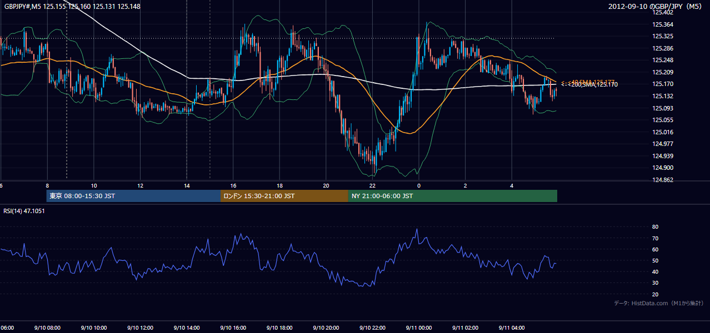Click hour 18 on the price chart axis

click(x=279, y=185)
